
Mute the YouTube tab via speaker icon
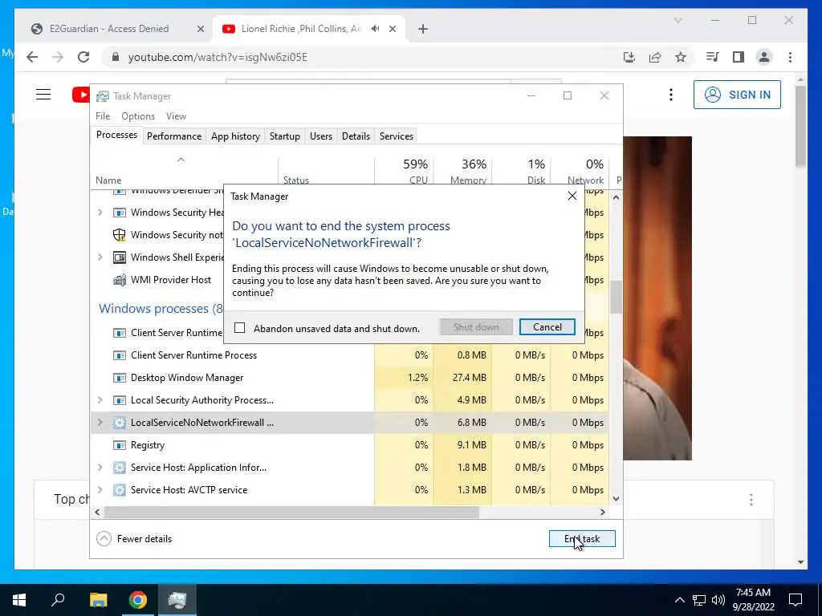click(376, 29)
